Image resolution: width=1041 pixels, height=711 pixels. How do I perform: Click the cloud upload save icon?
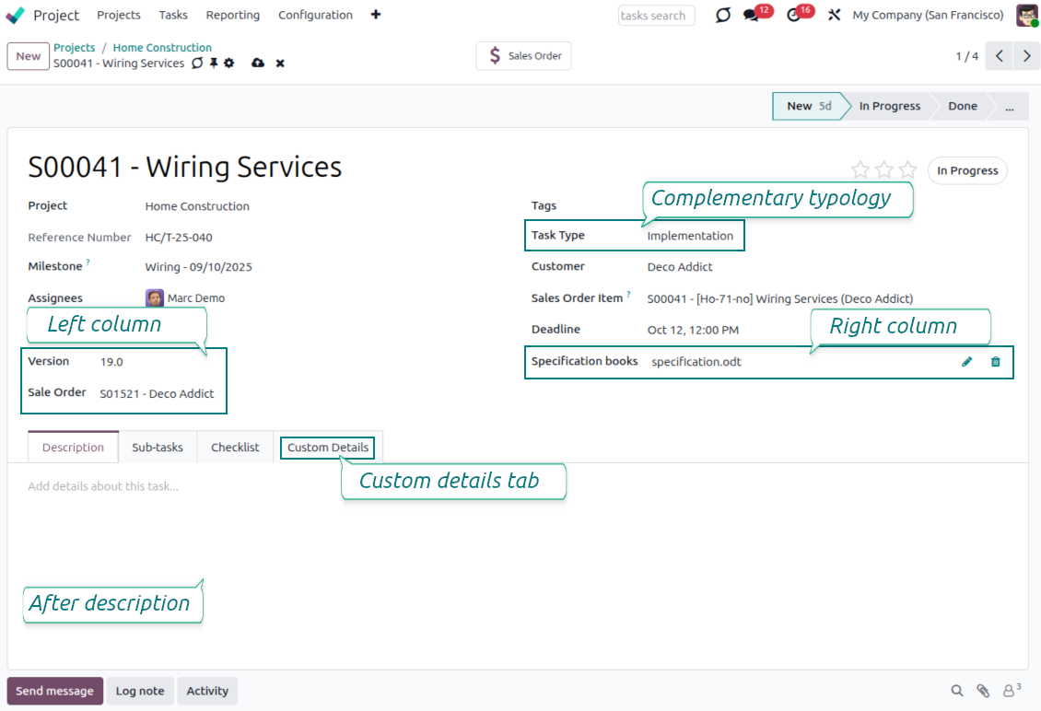click(x=258, y=64)
